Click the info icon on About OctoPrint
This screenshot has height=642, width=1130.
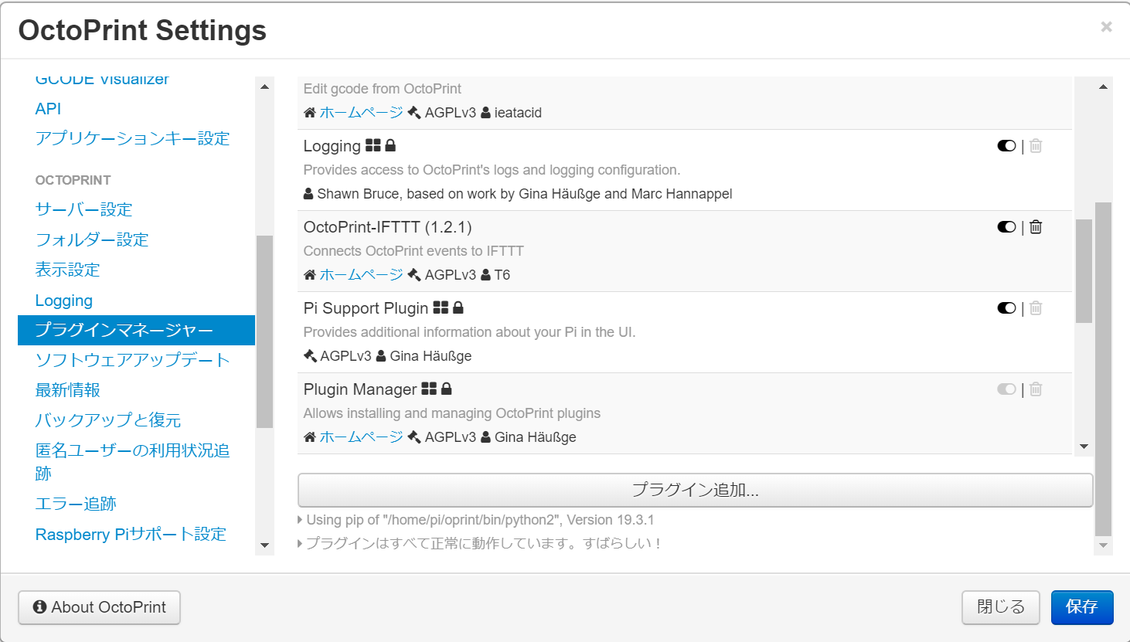(x=40, y=607)
